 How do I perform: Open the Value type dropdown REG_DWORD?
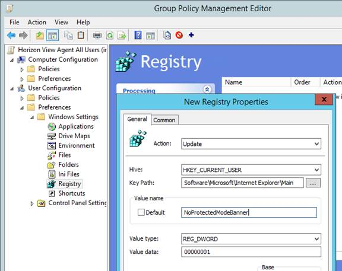tap(251, 239)
